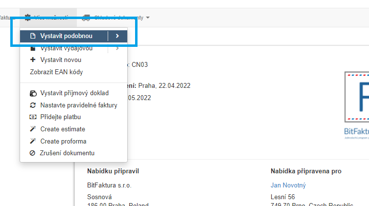The height and width of the screenshot is (206, 369).
Task: Select Zrušení dokumentu
Action: click(x=67, y=153)
